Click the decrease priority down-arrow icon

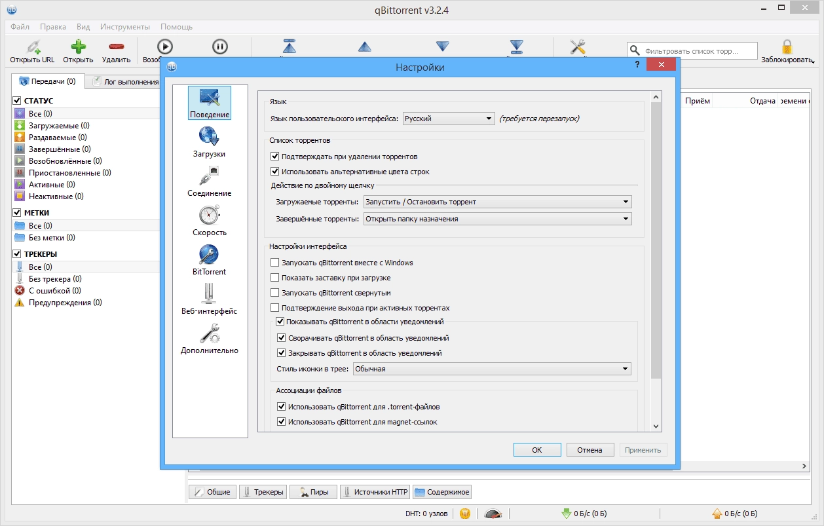[x=443, y=47]
